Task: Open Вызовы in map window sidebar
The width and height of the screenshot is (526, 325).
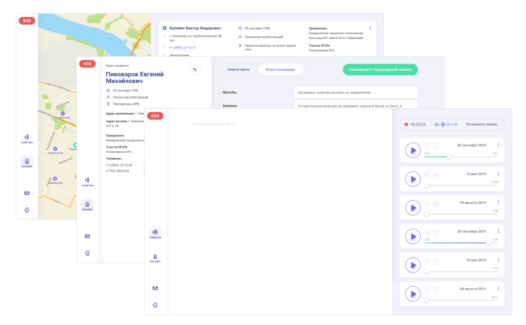Action: click(27, 162)
